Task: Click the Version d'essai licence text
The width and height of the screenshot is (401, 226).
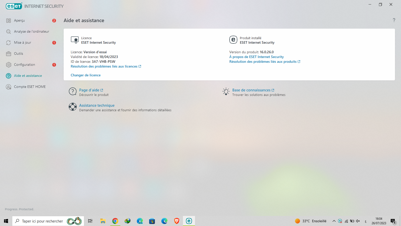Action: tap(95, 52)
